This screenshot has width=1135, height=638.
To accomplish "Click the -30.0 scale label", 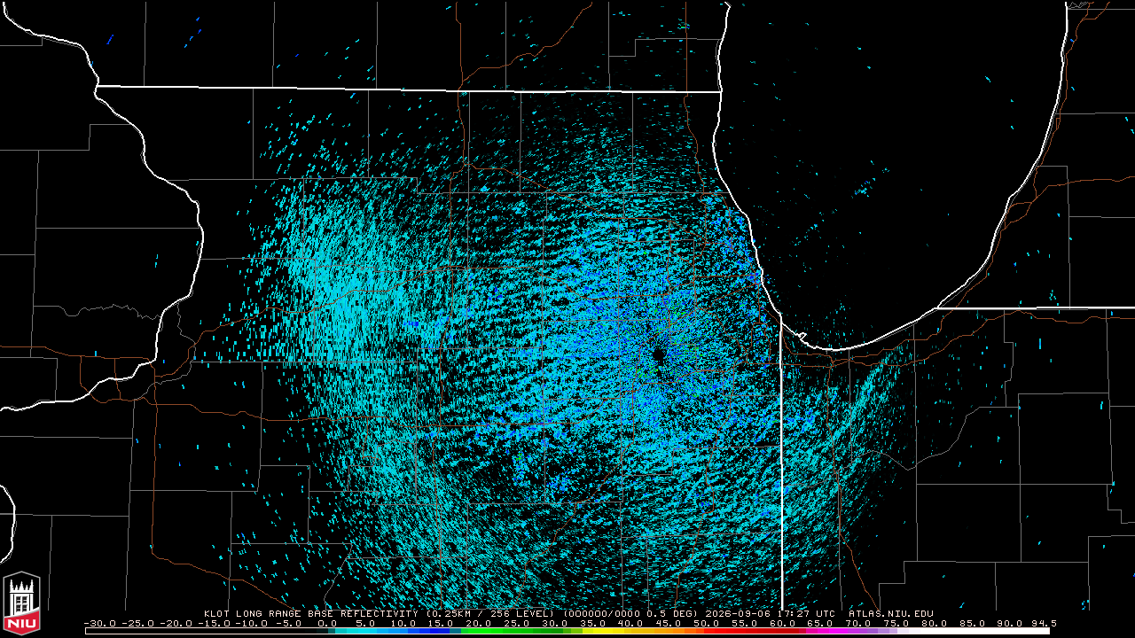I will (x=100, y=624).
